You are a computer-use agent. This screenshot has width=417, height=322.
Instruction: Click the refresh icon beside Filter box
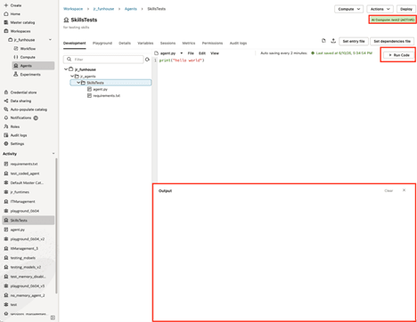tap(147, 60)
